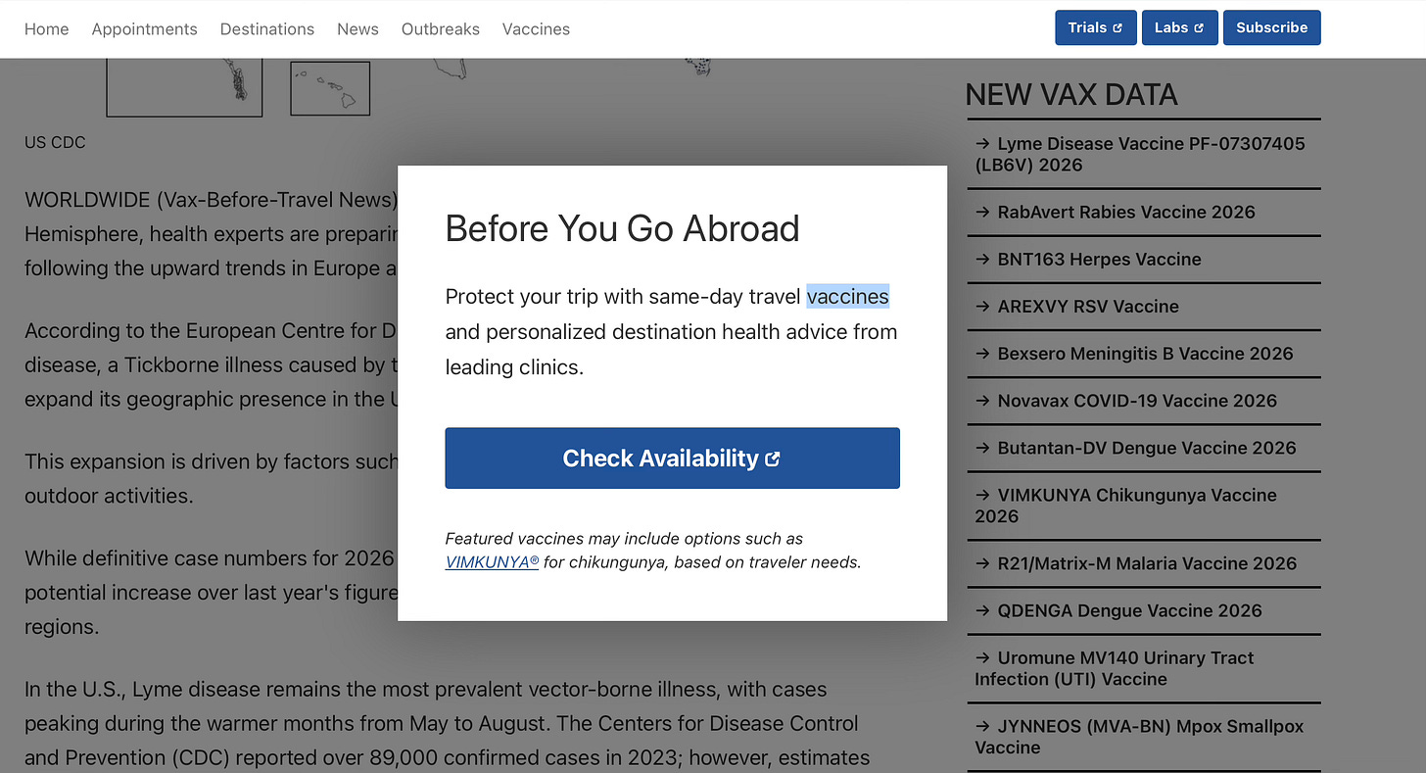Click the Featured vaccines disclaimer text
Image resolution: width=1426 pixels, height=773 pixels.
coord(653,551)
